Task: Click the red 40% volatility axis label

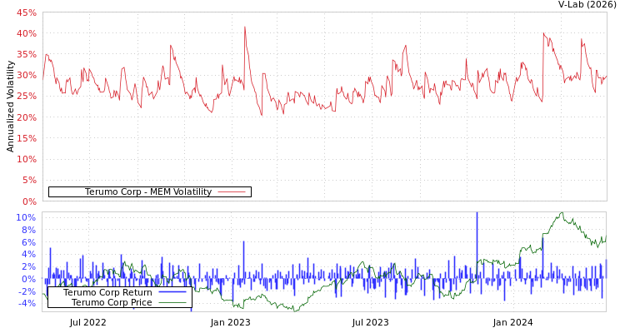Action: point(26,33)
